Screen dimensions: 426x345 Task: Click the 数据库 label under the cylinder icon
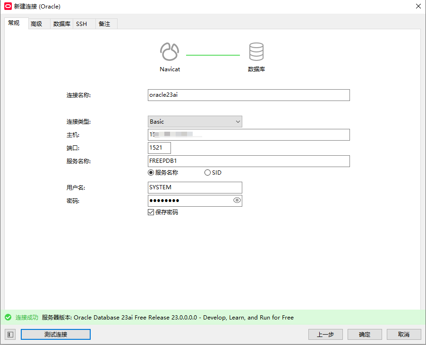point(256,69)
